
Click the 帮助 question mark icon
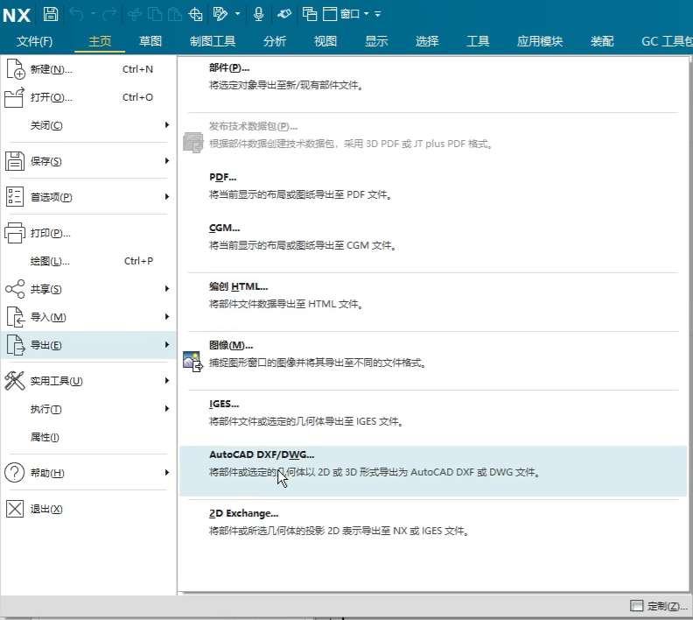point(15,472)
